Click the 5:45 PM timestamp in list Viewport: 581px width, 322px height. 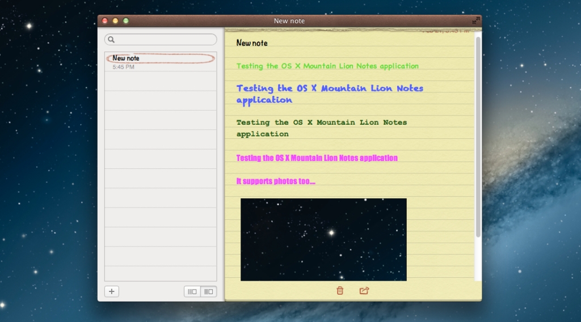123,67
